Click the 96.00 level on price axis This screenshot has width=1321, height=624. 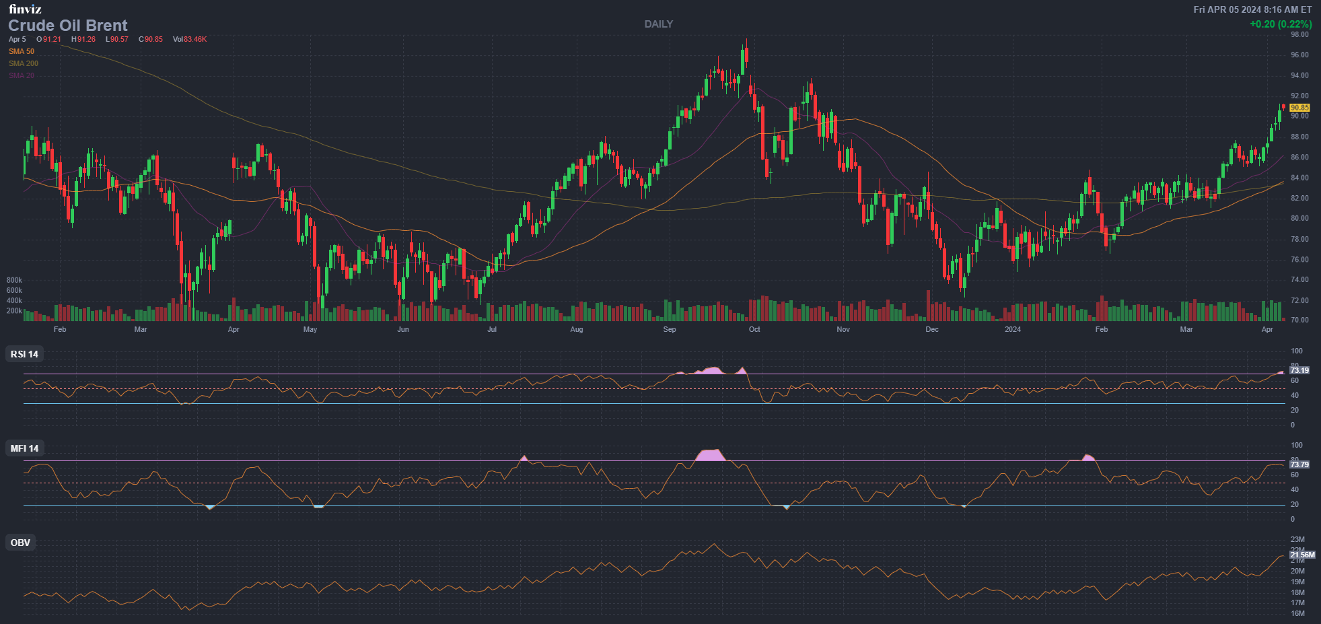(x=1299, y=55)
